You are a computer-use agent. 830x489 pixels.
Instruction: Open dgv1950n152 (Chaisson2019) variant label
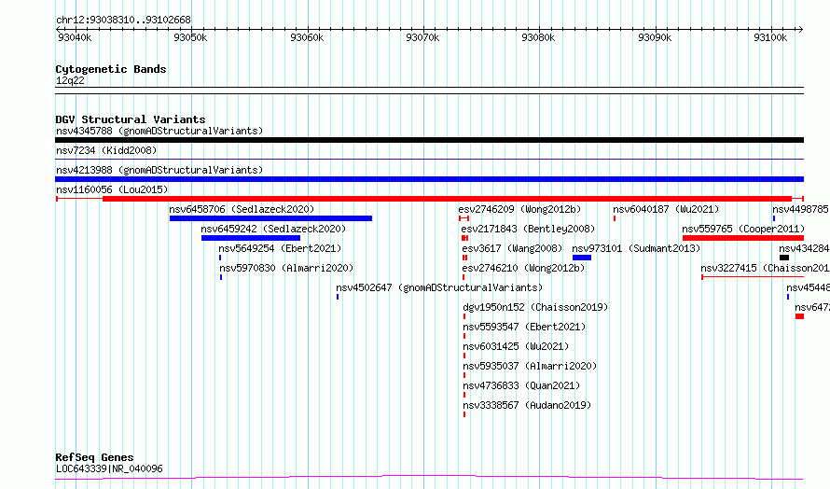pyautogui.click(x=535, y=307)
